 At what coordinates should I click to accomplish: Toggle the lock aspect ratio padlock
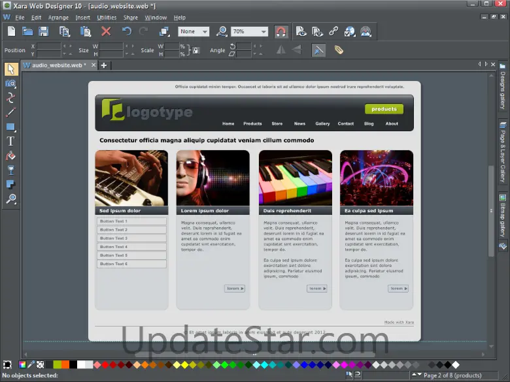click(195, 50)
